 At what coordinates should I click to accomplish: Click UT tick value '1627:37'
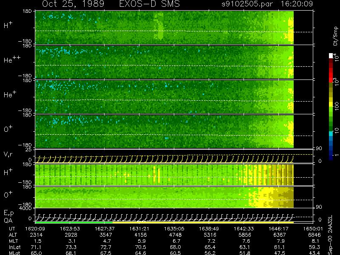coord(105,229)
